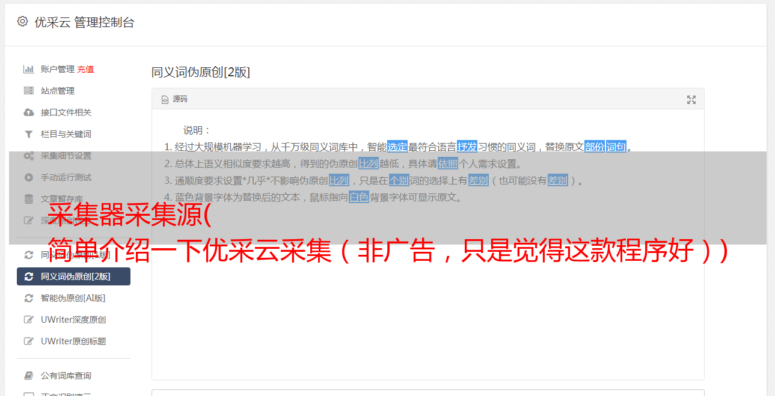
Task: Click the highlighted word 选定 in instructions
Action: 397,147
